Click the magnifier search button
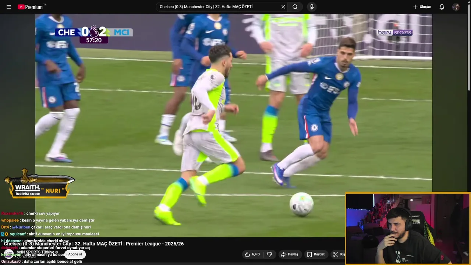The width and height of the screenshot is (471, 265). pyautogui.click(x=295, y=7)
